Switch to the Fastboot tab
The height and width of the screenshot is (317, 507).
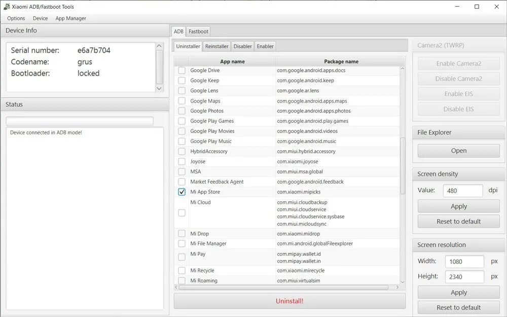pyautogui.click(x=198, y=31)
